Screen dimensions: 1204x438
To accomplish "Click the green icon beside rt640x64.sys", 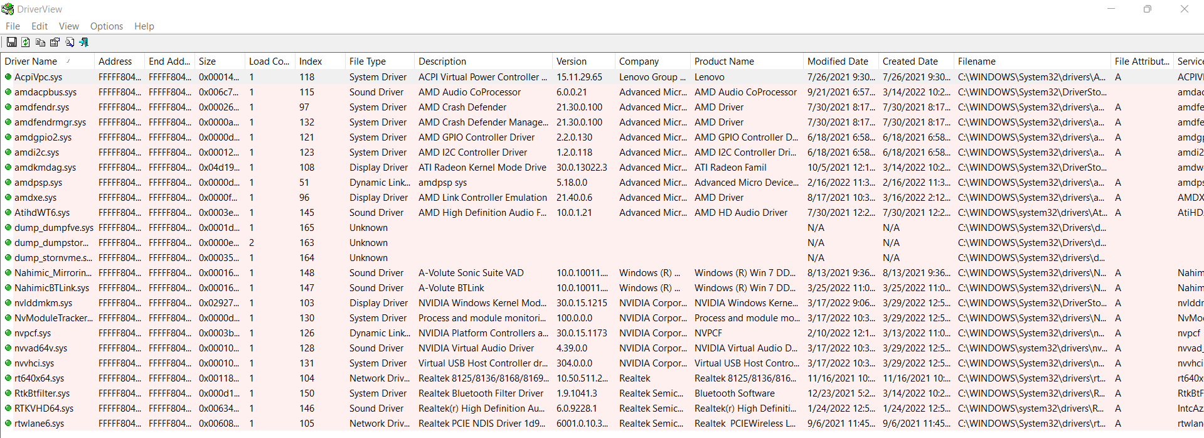I will pyautogui.click(x=8, y=378).
